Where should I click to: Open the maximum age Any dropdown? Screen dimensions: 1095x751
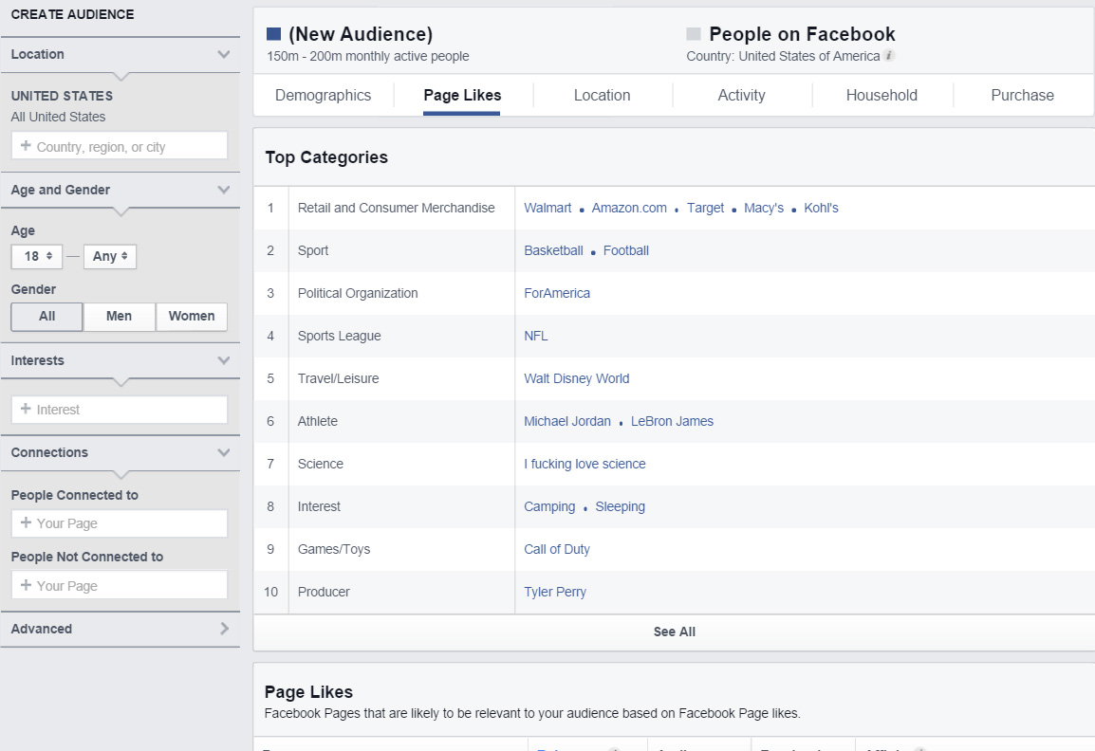(x=110, y=256)
